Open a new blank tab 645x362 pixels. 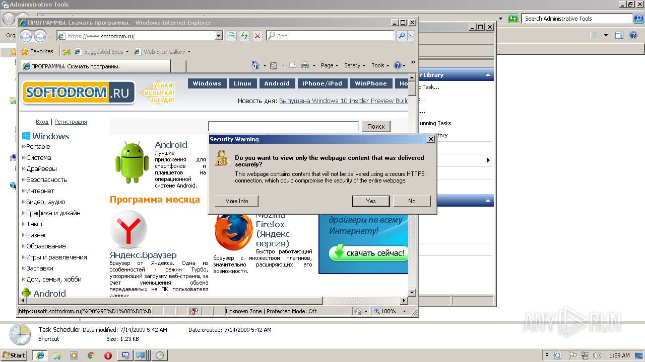(x=179, y=66)
